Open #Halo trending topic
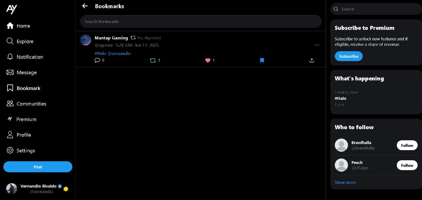This screenshot has width=422, height=200. point(341,98)
